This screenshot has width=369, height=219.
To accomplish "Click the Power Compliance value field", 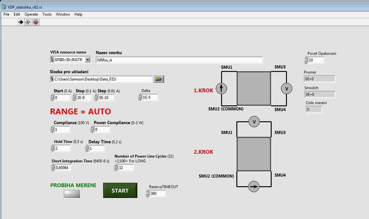I will 102,129.
